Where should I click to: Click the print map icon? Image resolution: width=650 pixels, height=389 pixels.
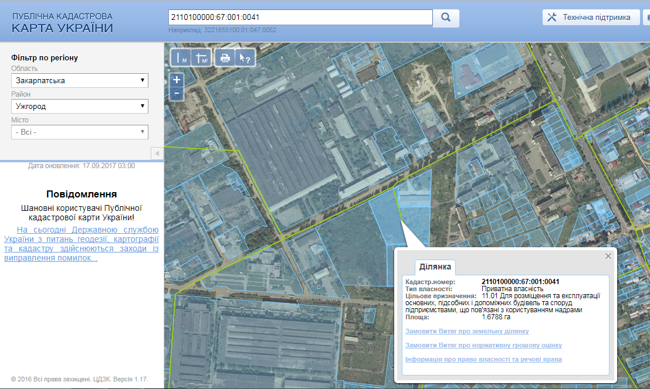point(225,58)
